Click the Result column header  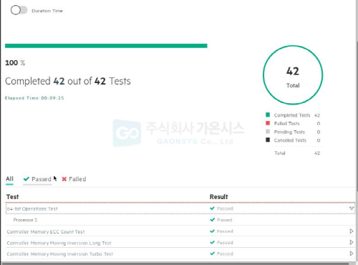218,197
